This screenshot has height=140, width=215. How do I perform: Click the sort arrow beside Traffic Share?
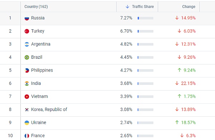[x=127, y=6]
